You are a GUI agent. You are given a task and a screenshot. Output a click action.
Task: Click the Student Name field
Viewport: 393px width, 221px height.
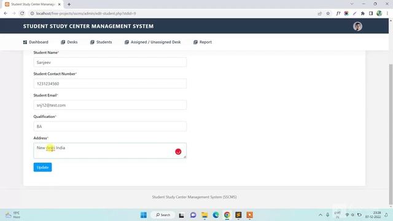tap(110, 62)
